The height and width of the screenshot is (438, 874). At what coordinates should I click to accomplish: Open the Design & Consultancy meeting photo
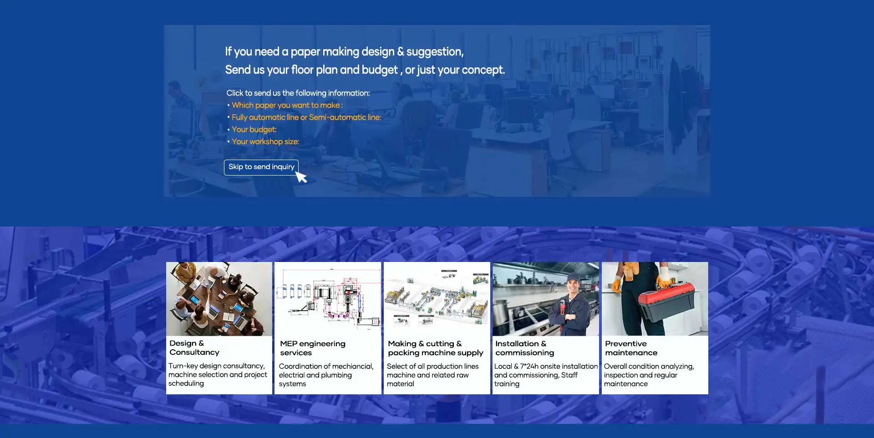(x=219, y=299)
